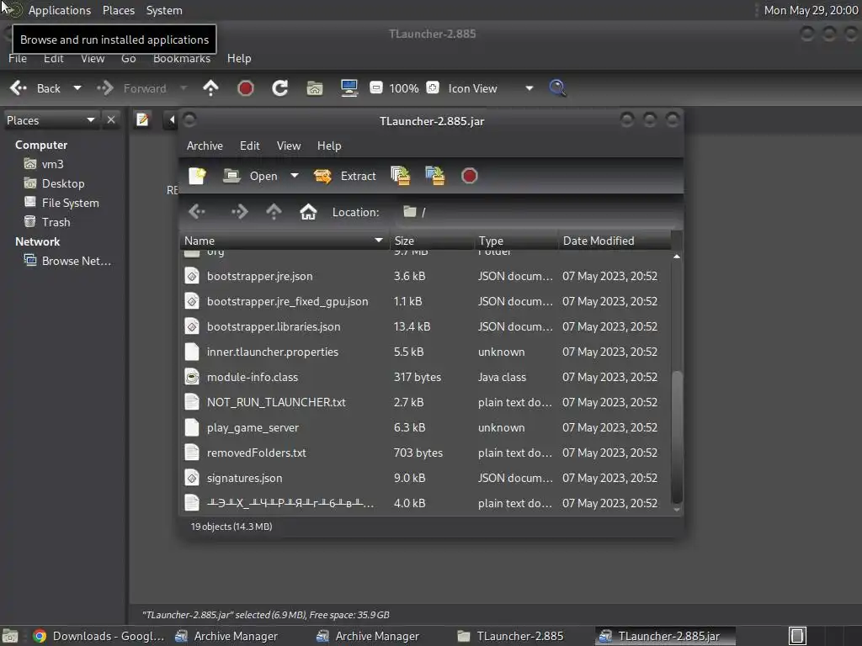This screenshot has width=862, height=646.
Task: Click the red stop icon in Archive Manager
Action: [x=469, y=176]
